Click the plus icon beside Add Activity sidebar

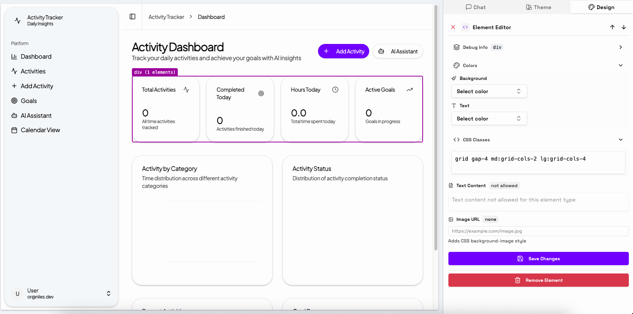click(14, 86)
